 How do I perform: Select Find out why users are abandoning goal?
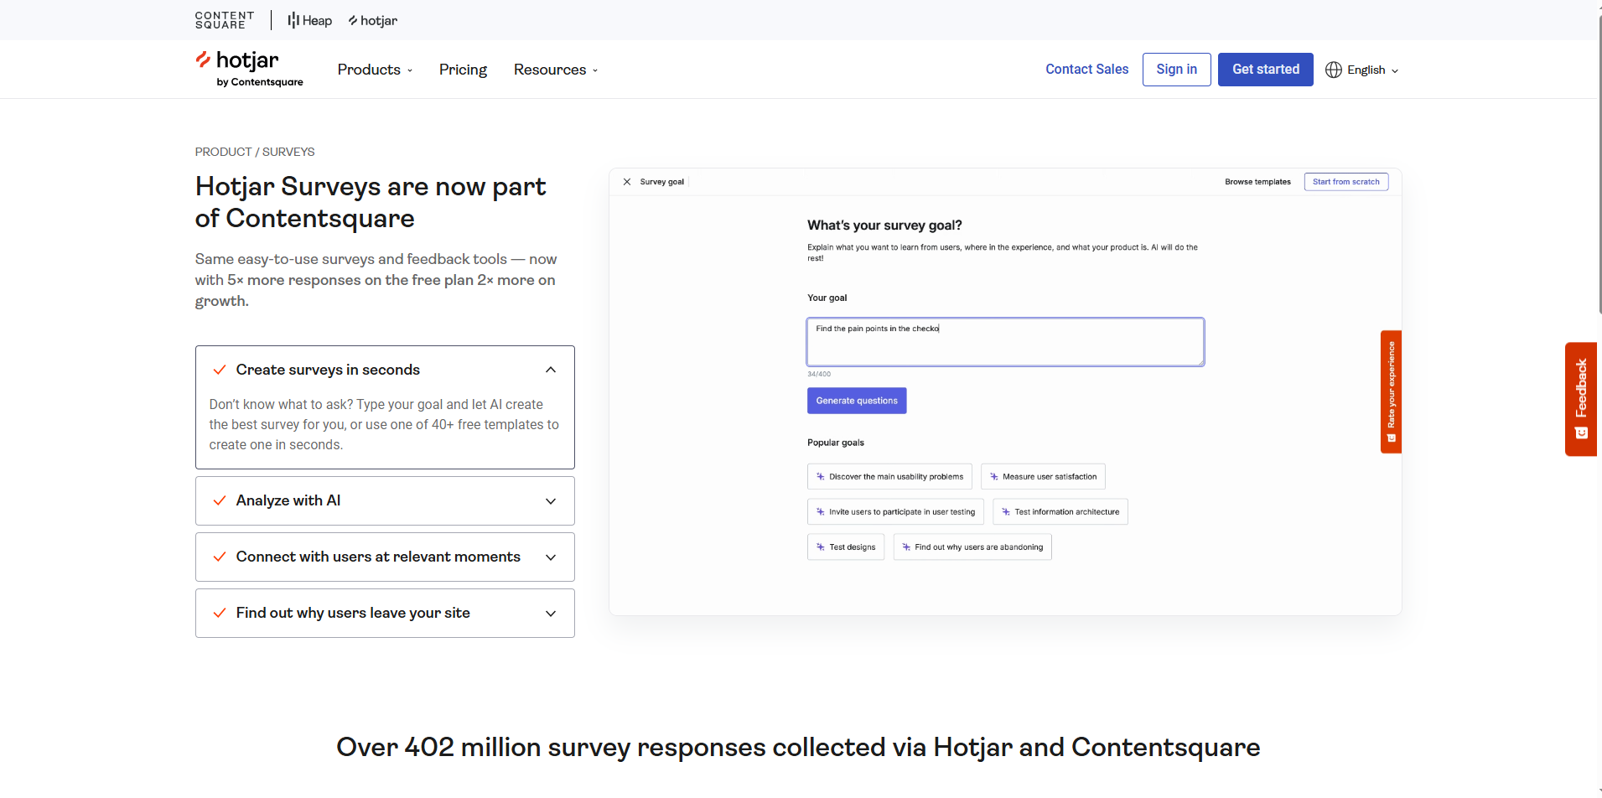click(972, 547)
